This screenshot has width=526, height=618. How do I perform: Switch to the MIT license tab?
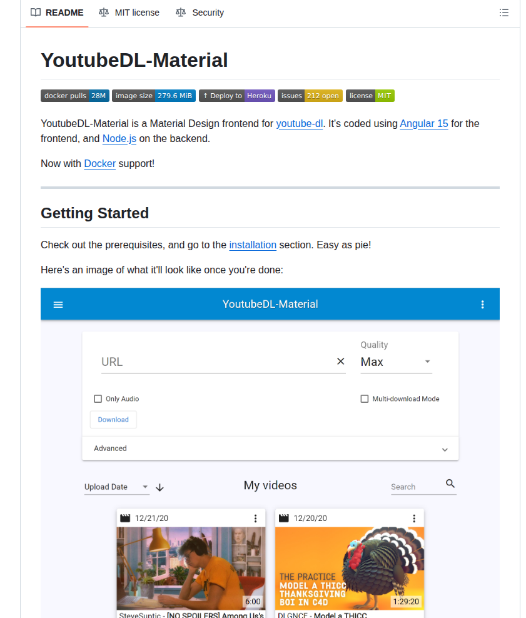click(x=129, y=13)
